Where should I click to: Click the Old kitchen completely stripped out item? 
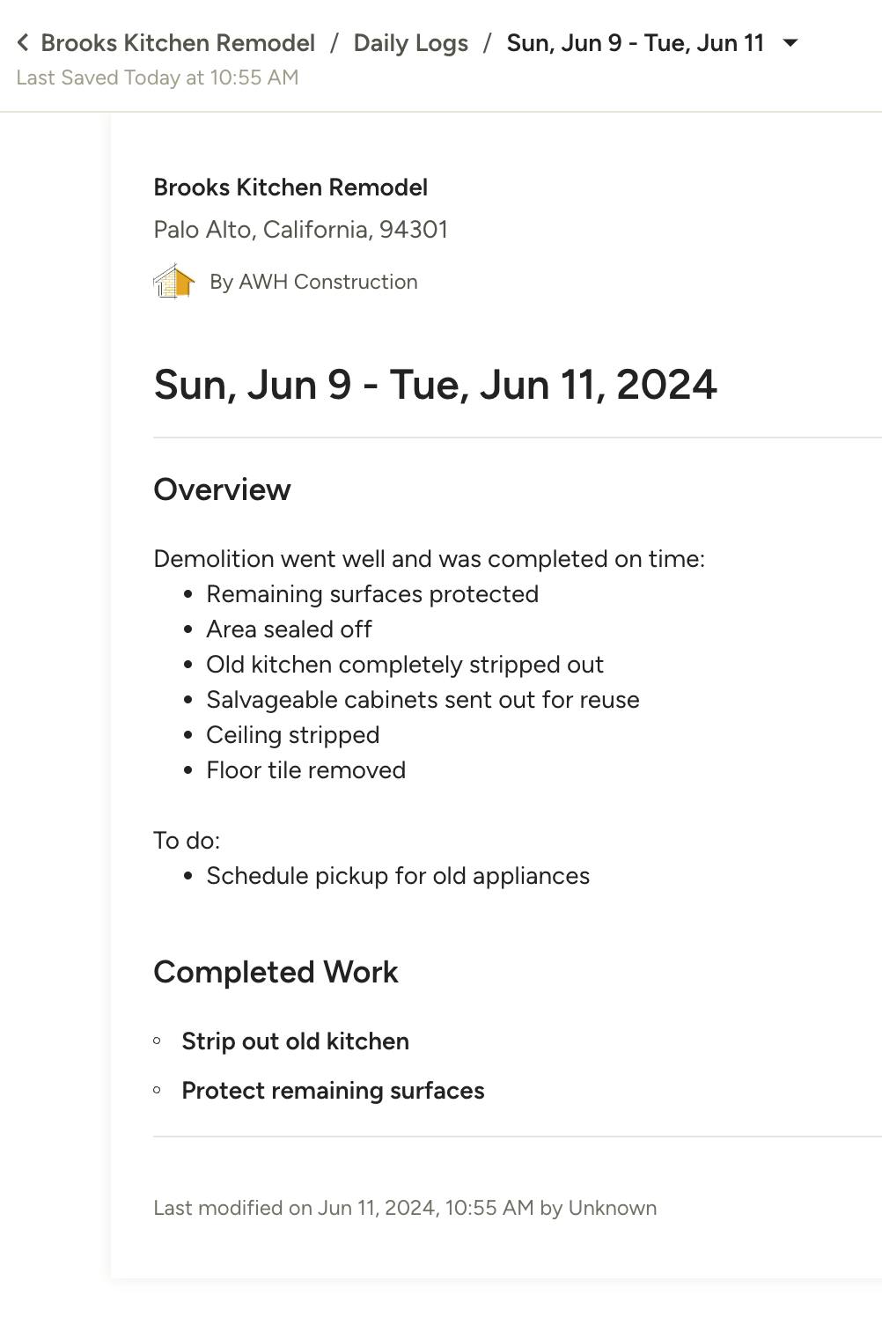point(404,665)
